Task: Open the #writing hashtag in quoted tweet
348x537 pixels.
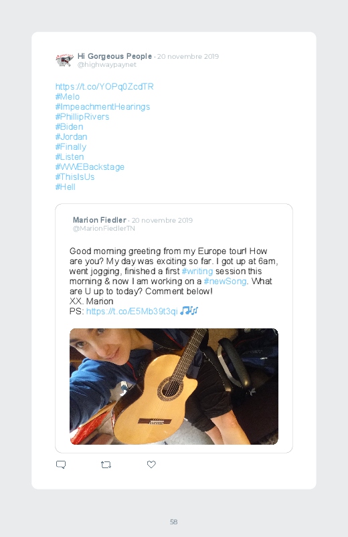Action: point(197,272)
